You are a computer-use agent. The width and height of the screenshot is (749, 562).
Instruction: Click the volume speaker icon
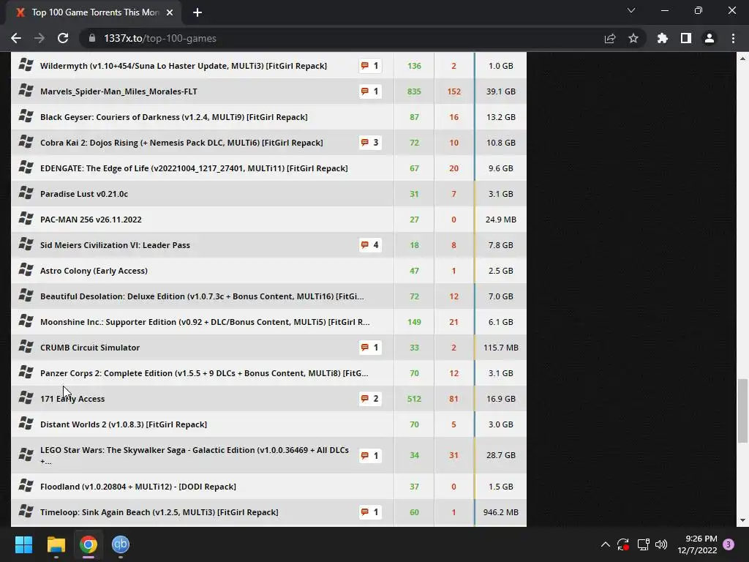pyautogui.click(x=661, y=544)
